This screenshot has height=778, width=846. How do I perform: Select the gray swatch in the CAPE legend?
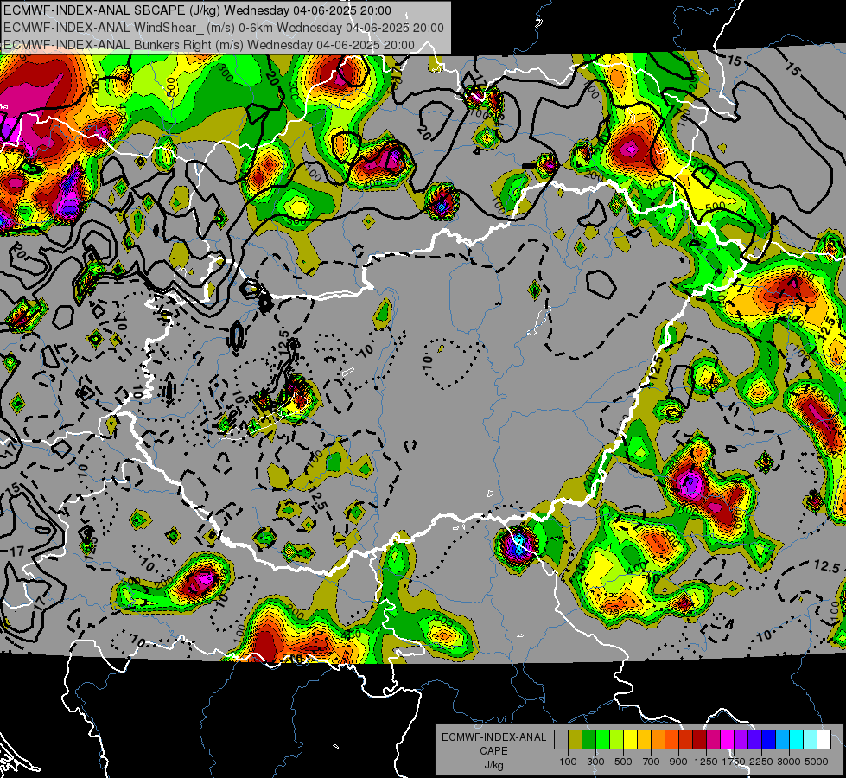point(561,739)
